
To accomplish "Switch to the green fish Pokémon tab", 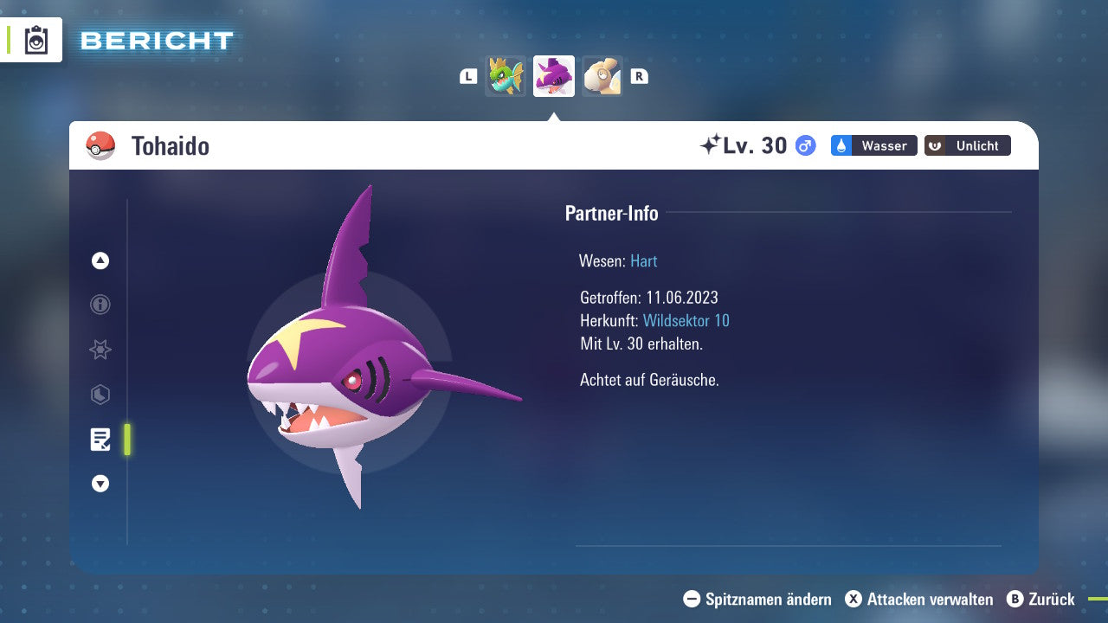I will (506, 76).
